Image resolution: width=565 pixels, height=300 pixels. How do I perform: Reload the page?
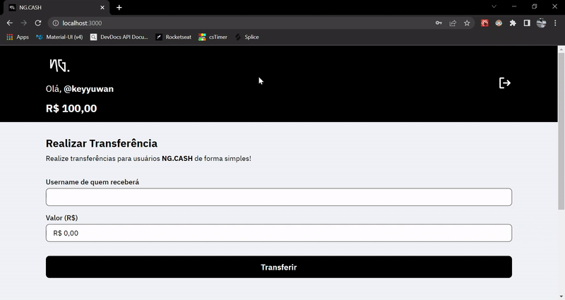pos(38,23)
